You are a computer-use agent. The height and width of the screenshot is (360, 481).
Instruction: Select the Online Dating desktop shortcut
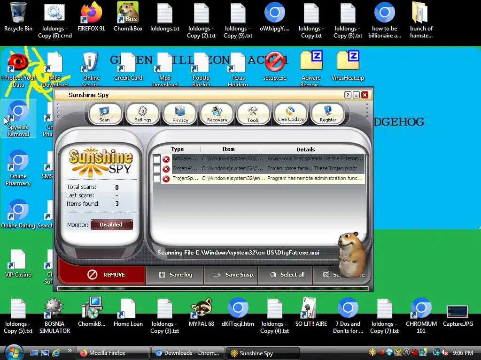pos(18,214)
